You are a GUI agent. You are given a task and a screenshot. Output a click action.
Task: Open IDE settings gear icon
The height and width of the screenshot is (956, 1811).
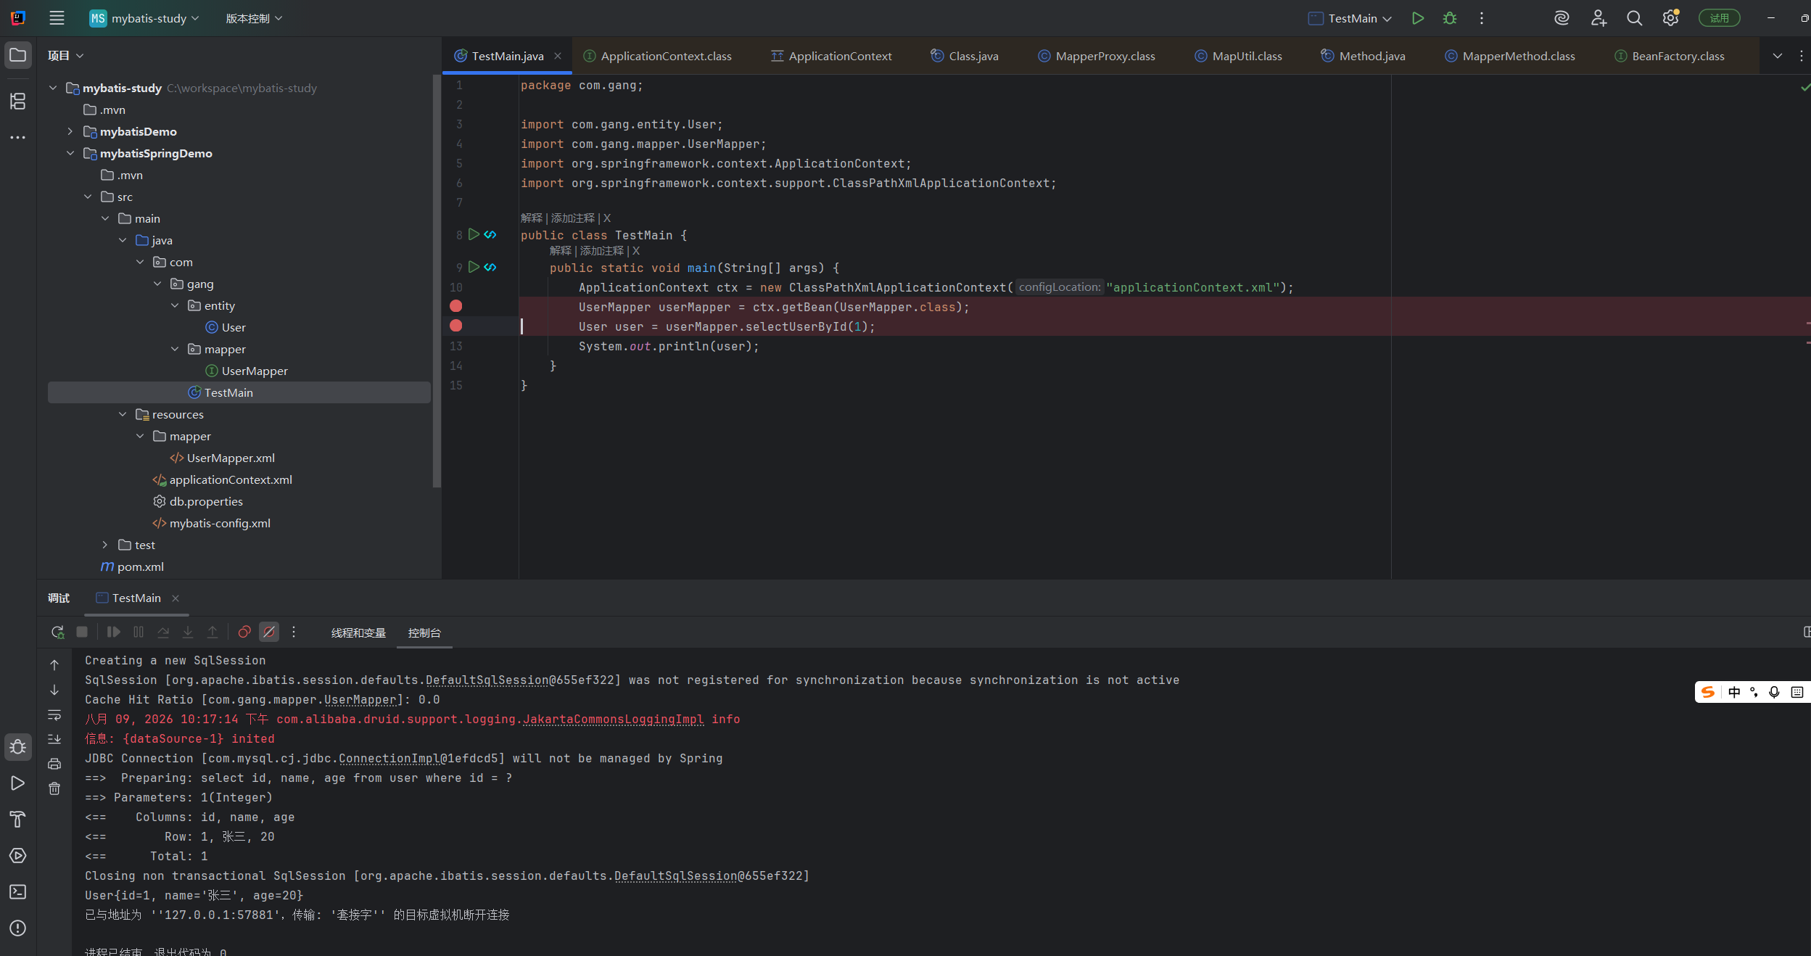(x=1670, y=18)
